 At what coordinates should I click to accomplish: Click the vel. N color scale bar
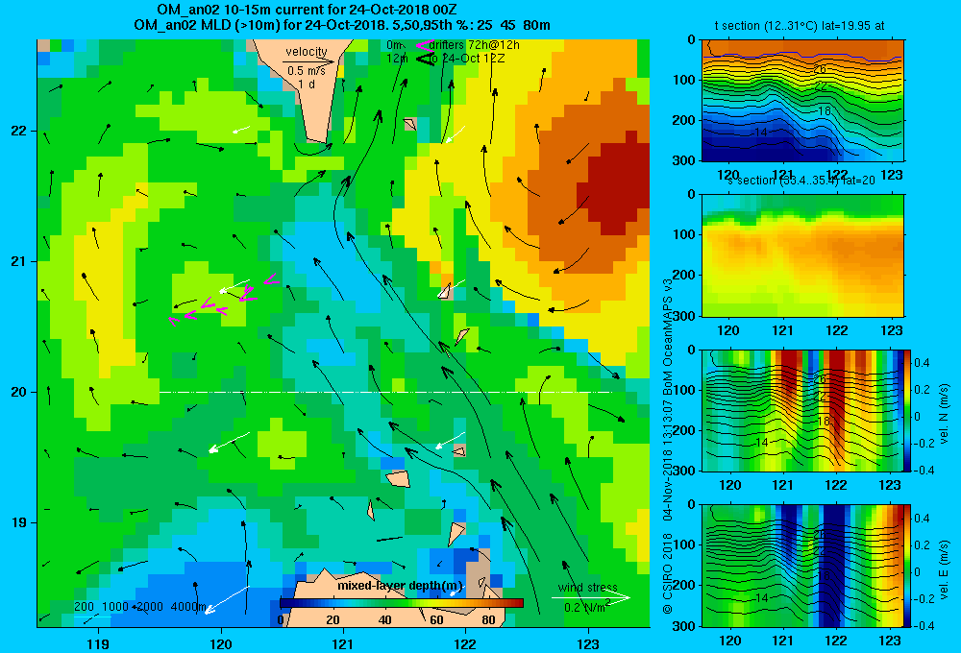(x=908, y=410)
